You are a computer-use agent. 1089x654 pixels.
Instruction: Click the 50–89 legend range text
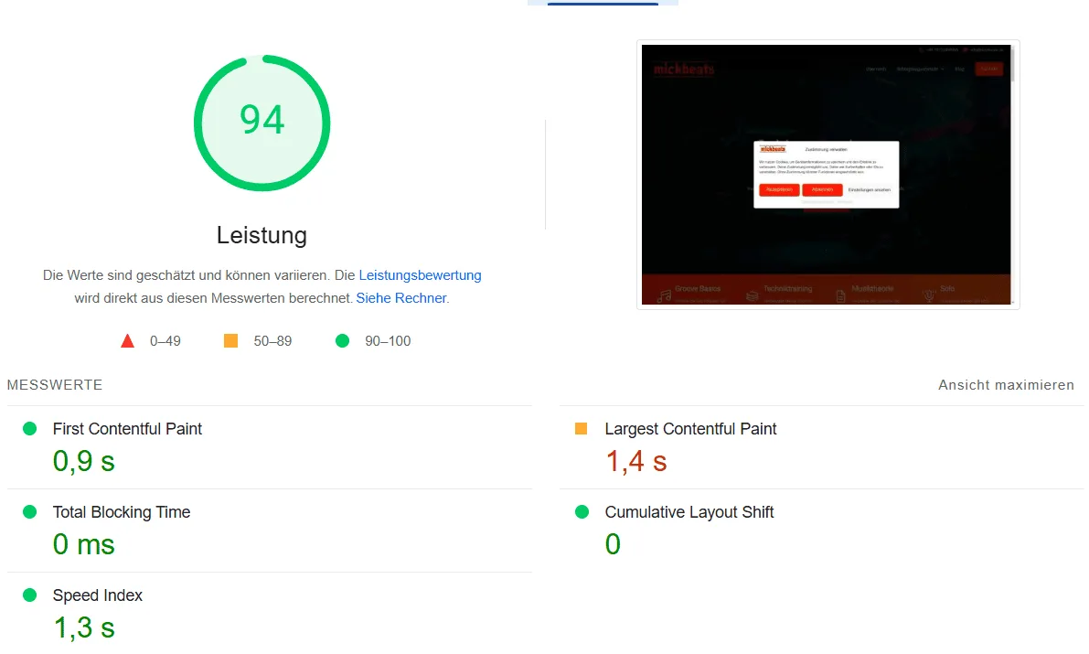coord(272,341)
